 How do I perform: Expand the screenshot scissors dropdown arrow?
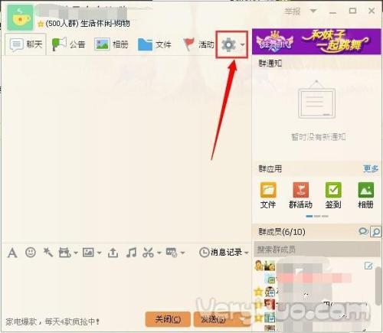pos(159,253)
